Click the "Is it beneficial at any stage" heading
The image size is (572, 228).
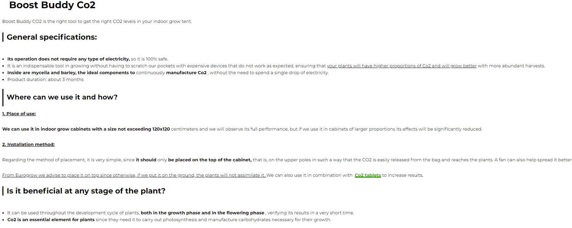pyautogui.click(x=86, y=191)
